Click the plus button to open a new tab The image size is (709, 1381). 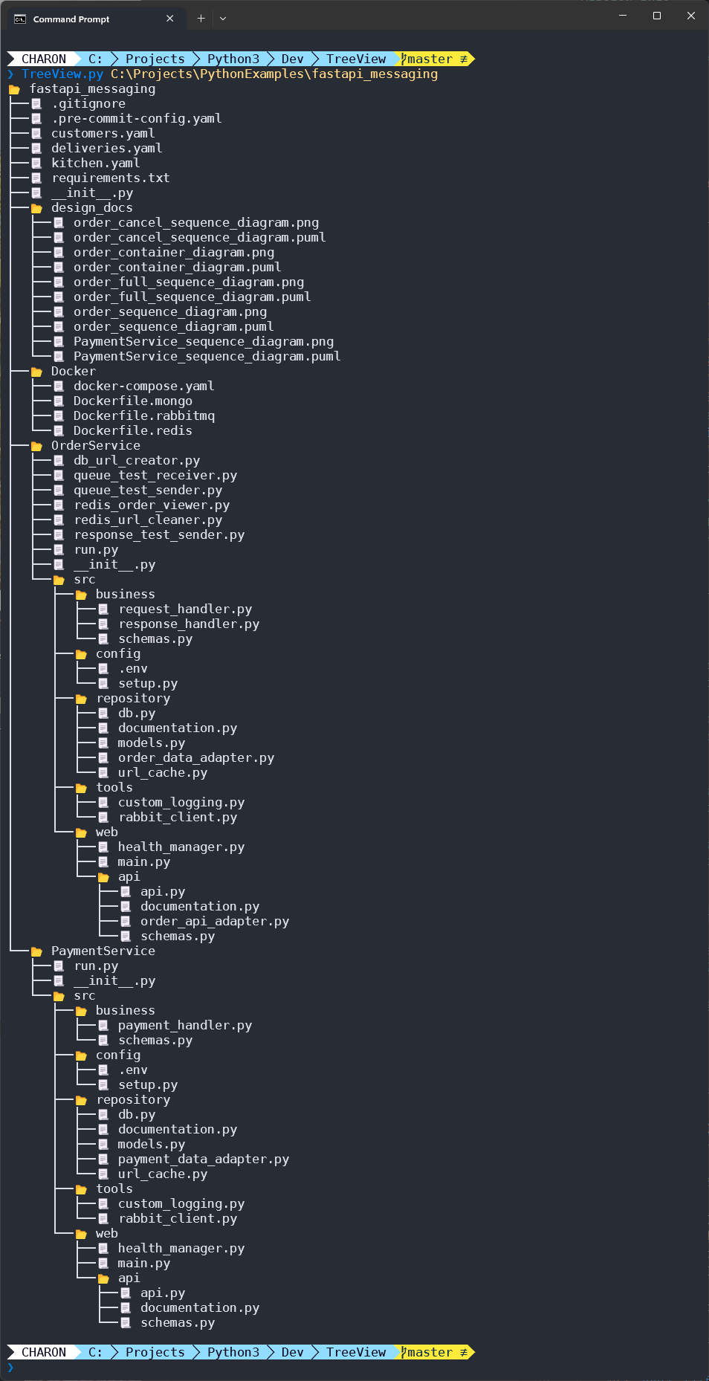[x=199, y=19]
